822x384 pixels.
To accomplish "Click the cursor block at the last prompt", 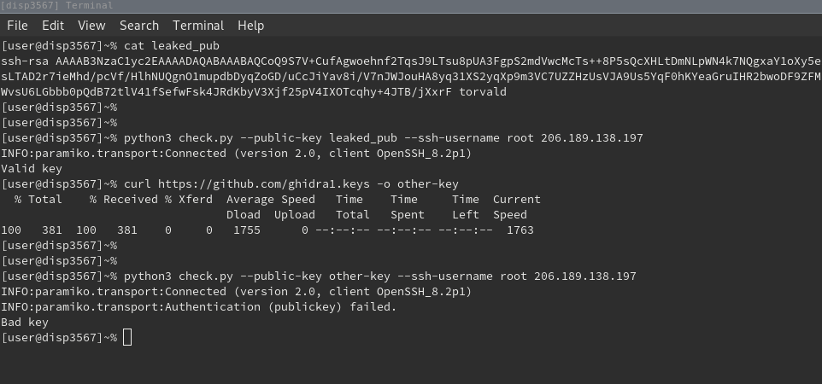I will (127, 338).
